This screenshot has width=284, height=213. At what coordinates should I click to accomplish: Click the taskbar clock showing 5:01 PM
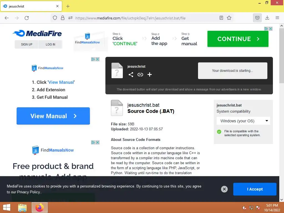click(x=272, y=208)
